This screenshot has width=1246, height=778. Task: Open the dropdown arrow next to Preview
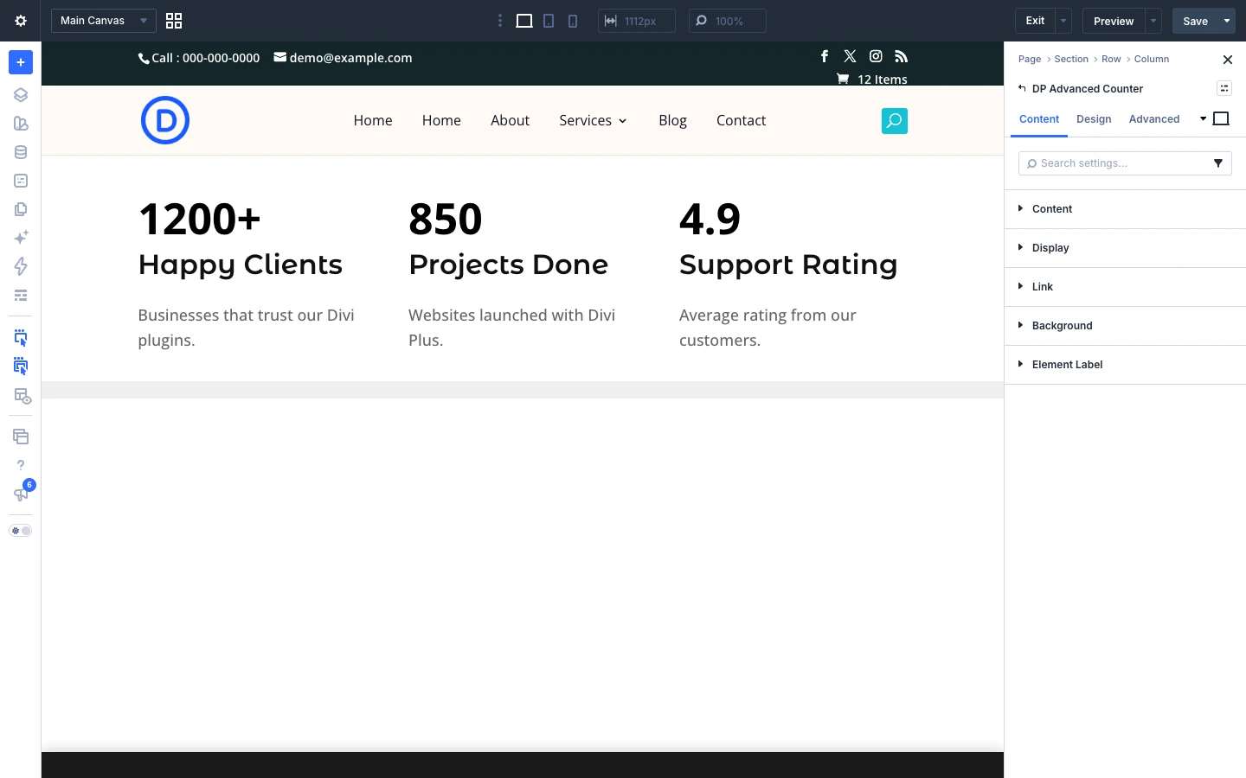[x=1153, y=21]
